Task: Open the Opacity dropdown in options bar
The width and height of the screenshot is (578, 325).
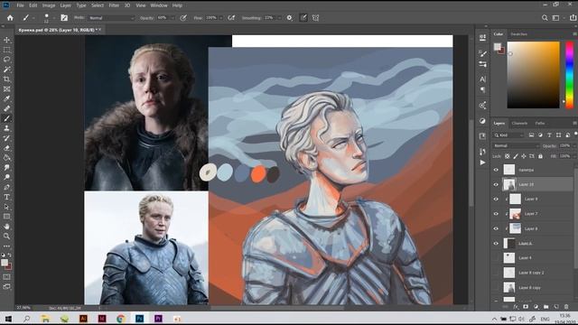Action: [x=172, y=18]
